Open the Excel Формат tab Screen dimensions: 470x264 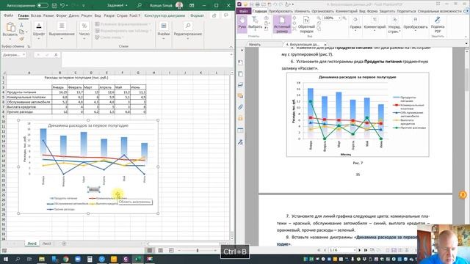197,15
